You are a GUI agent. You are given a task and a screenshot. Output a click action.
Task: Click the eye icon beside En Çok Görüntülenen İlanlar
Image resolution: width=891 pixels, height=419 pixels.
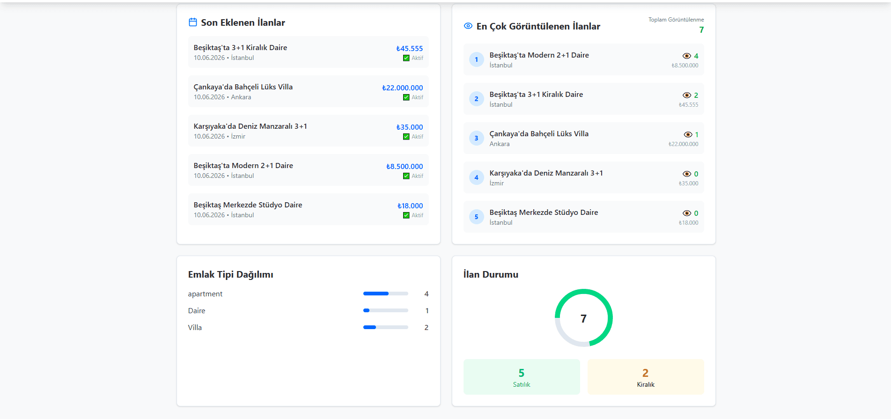[468, 26]
